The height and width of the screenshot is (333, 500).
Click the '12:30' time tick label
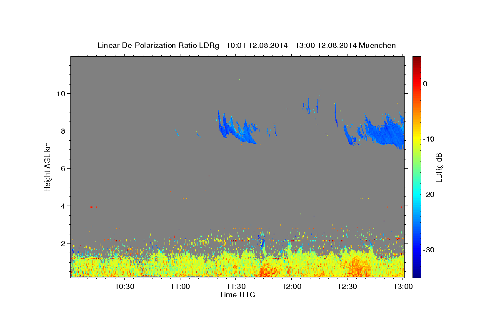pos(347,286)
